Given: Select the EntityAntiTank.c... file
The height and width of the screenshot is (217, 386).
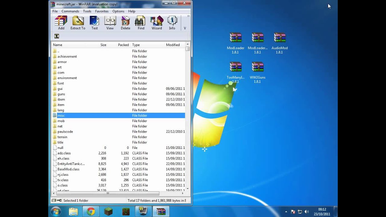Looking at the screenshot, I should click(118, 164).
